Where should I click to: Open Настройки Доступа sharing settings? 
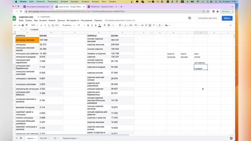[207, 18]
